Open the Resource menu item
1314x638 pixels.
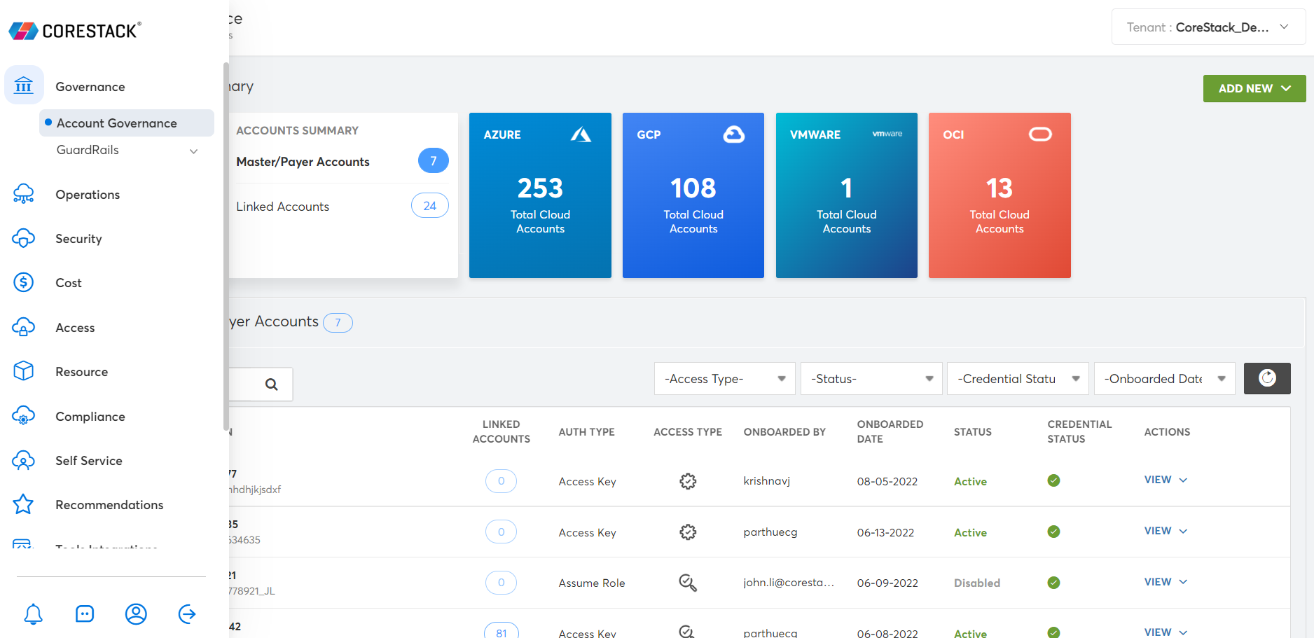pos(82,372)
